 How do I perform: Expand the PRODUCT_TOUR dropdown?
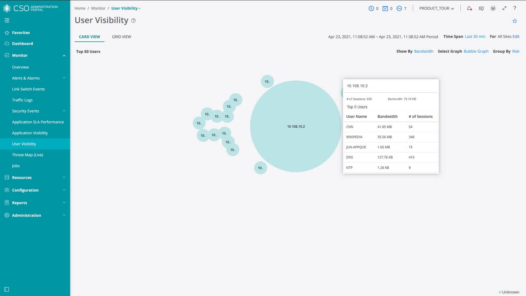click(436, 8)
